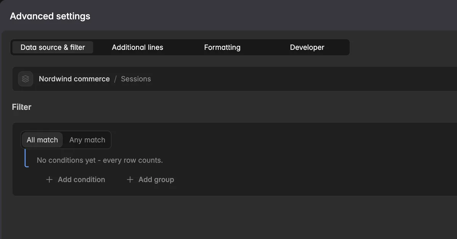Open the Developer tab
This screenshot has height=239, width=457.
[x=307, y=47]
